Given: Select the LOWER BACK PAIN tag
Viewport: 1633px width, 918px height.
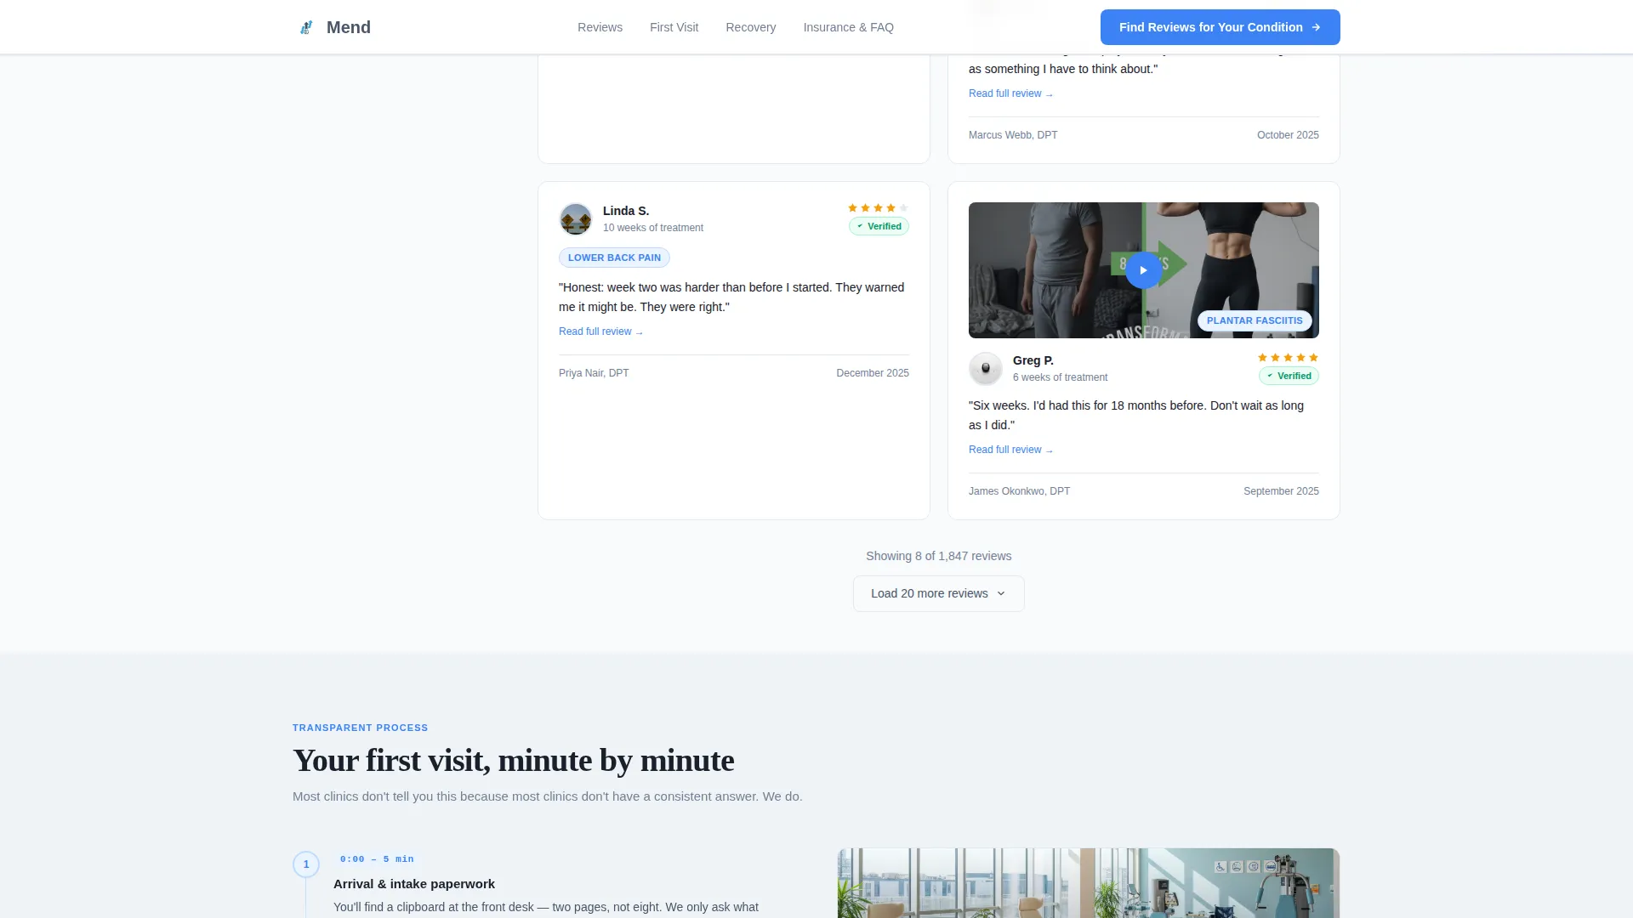Looking at the screenshot, I should (614, 258).
